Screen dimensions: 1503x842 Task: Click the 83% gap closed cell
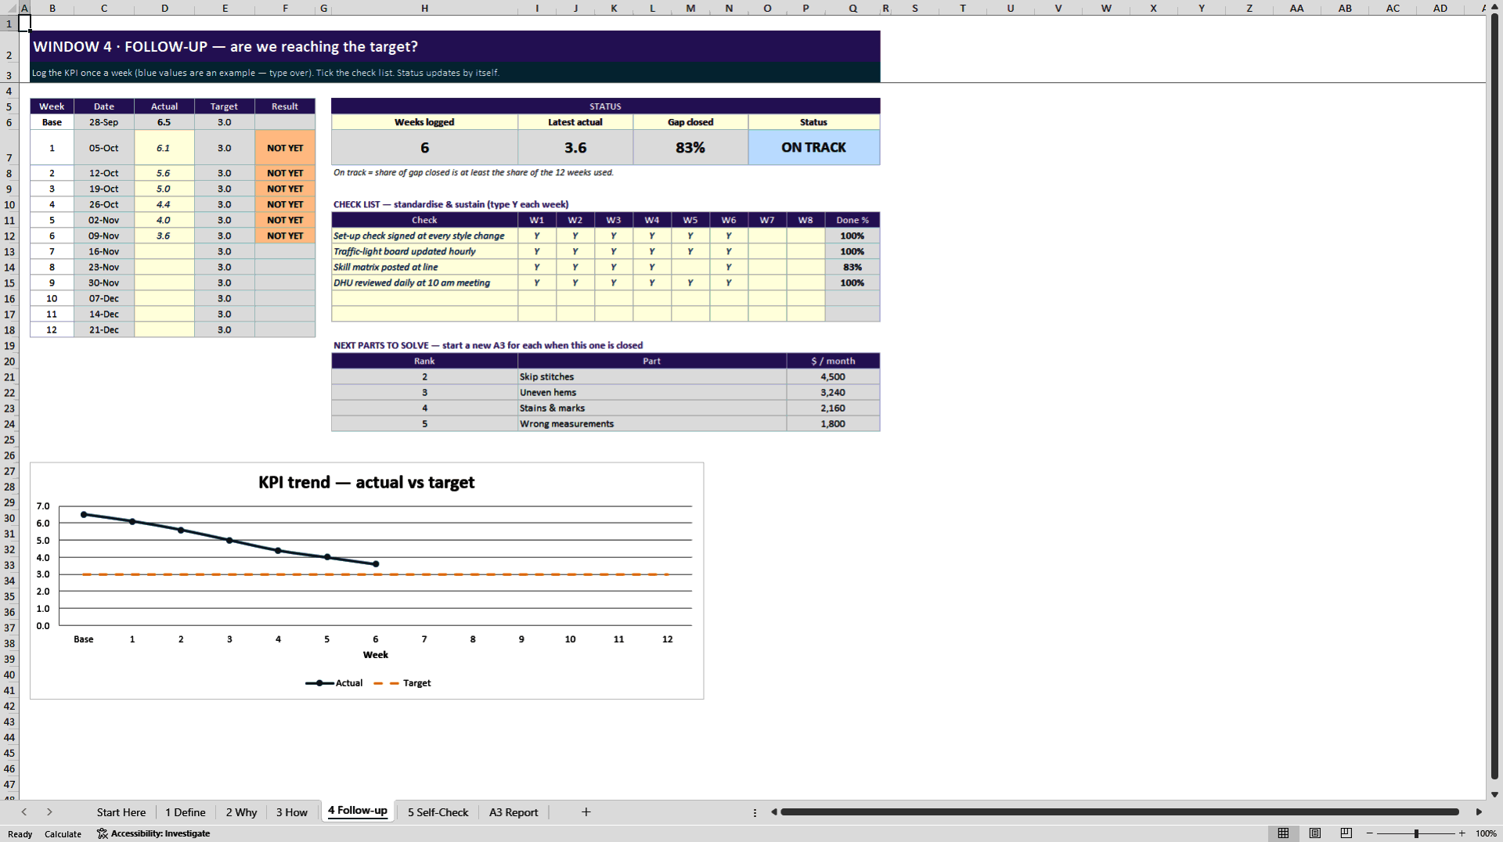pyautogui.click(x=690, y=147)
